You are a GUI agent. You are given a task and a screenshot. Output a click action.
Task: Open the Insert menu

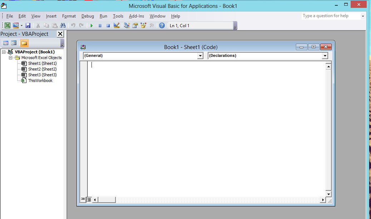[51, 16]
